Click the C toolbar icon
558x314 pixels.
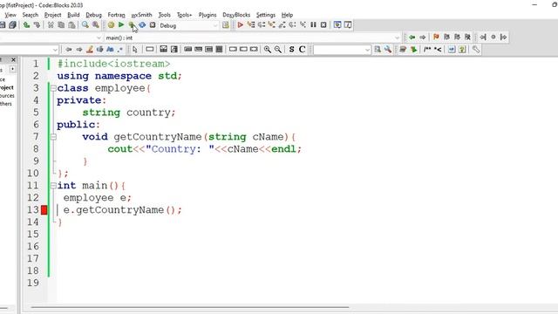303,50
